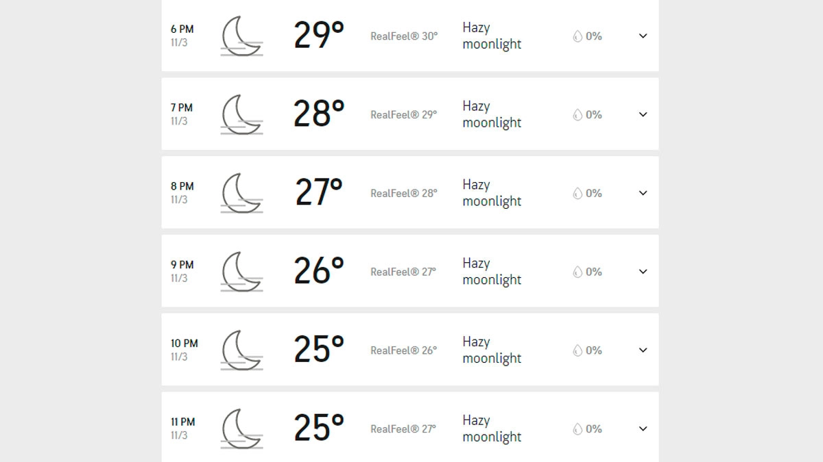The image size is (823, 462).
Task: Click the raindrop precipitation icon at 9 PM
Action: [x=577, y=272]
